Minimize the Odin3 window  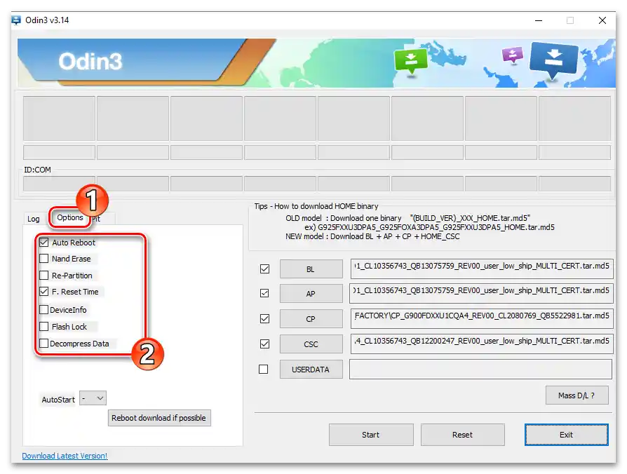pyautogui.click(x=539, y=20)
